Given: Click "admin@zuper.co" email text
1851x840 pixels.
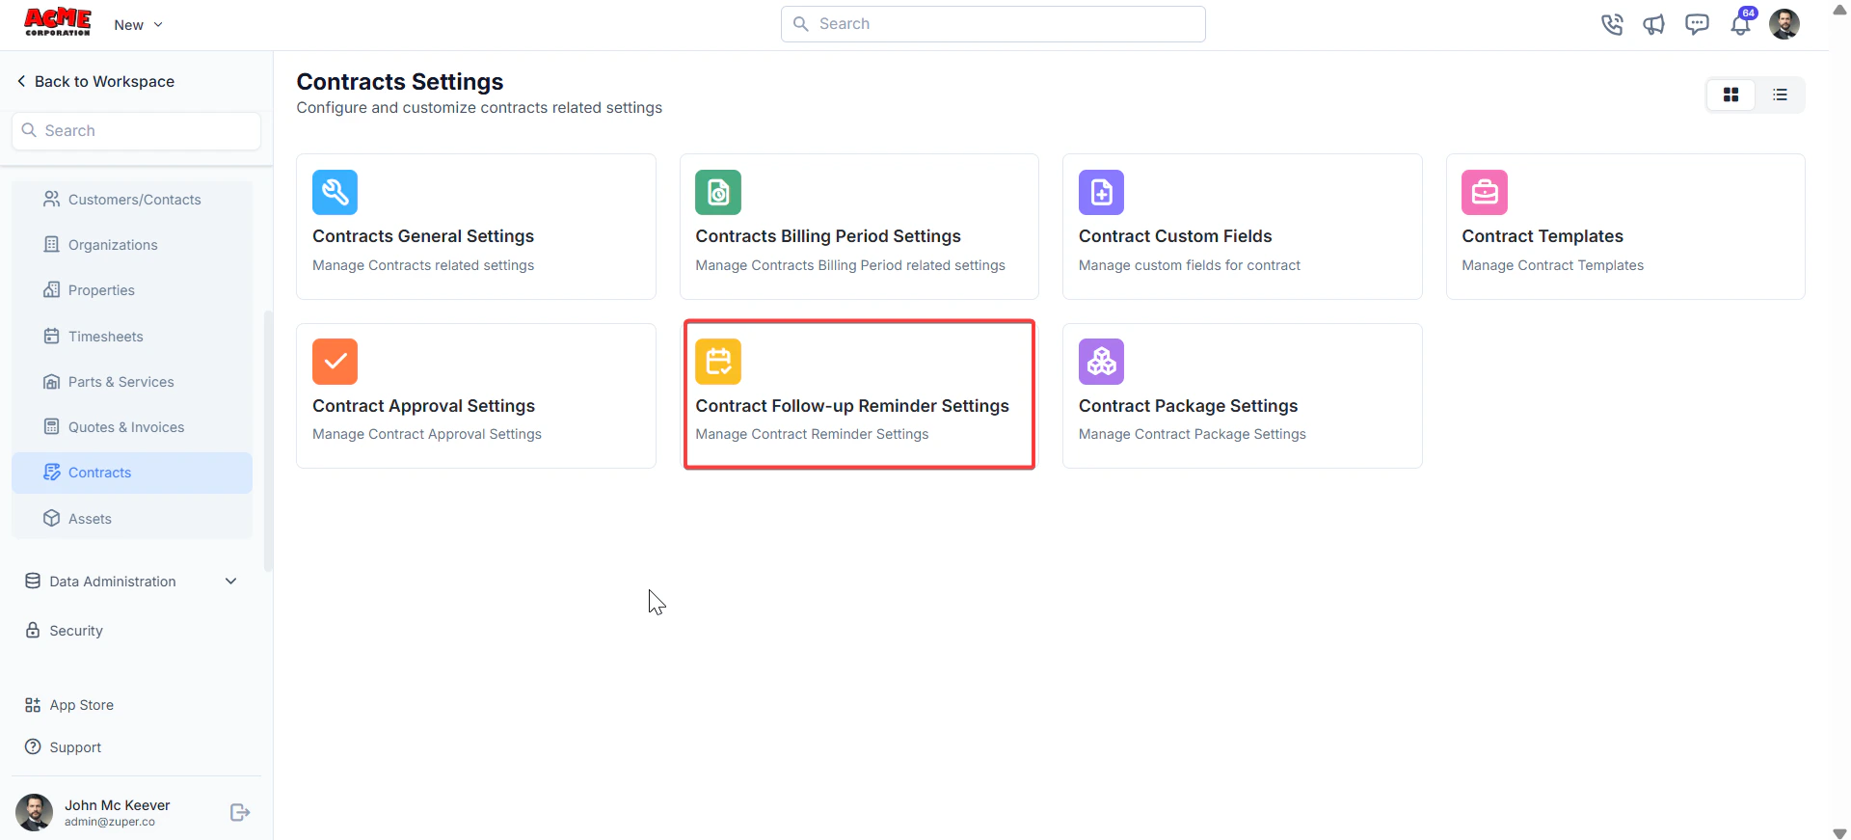Looking at the screenshot, I should (110, 822).
